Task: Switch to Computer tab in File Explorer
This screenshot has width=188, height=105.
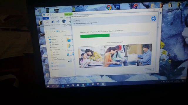Action: 53,18
